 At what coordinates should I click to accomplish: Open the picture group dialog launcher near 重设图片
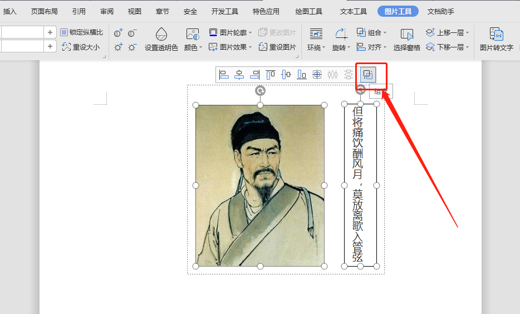coord(297,57)
